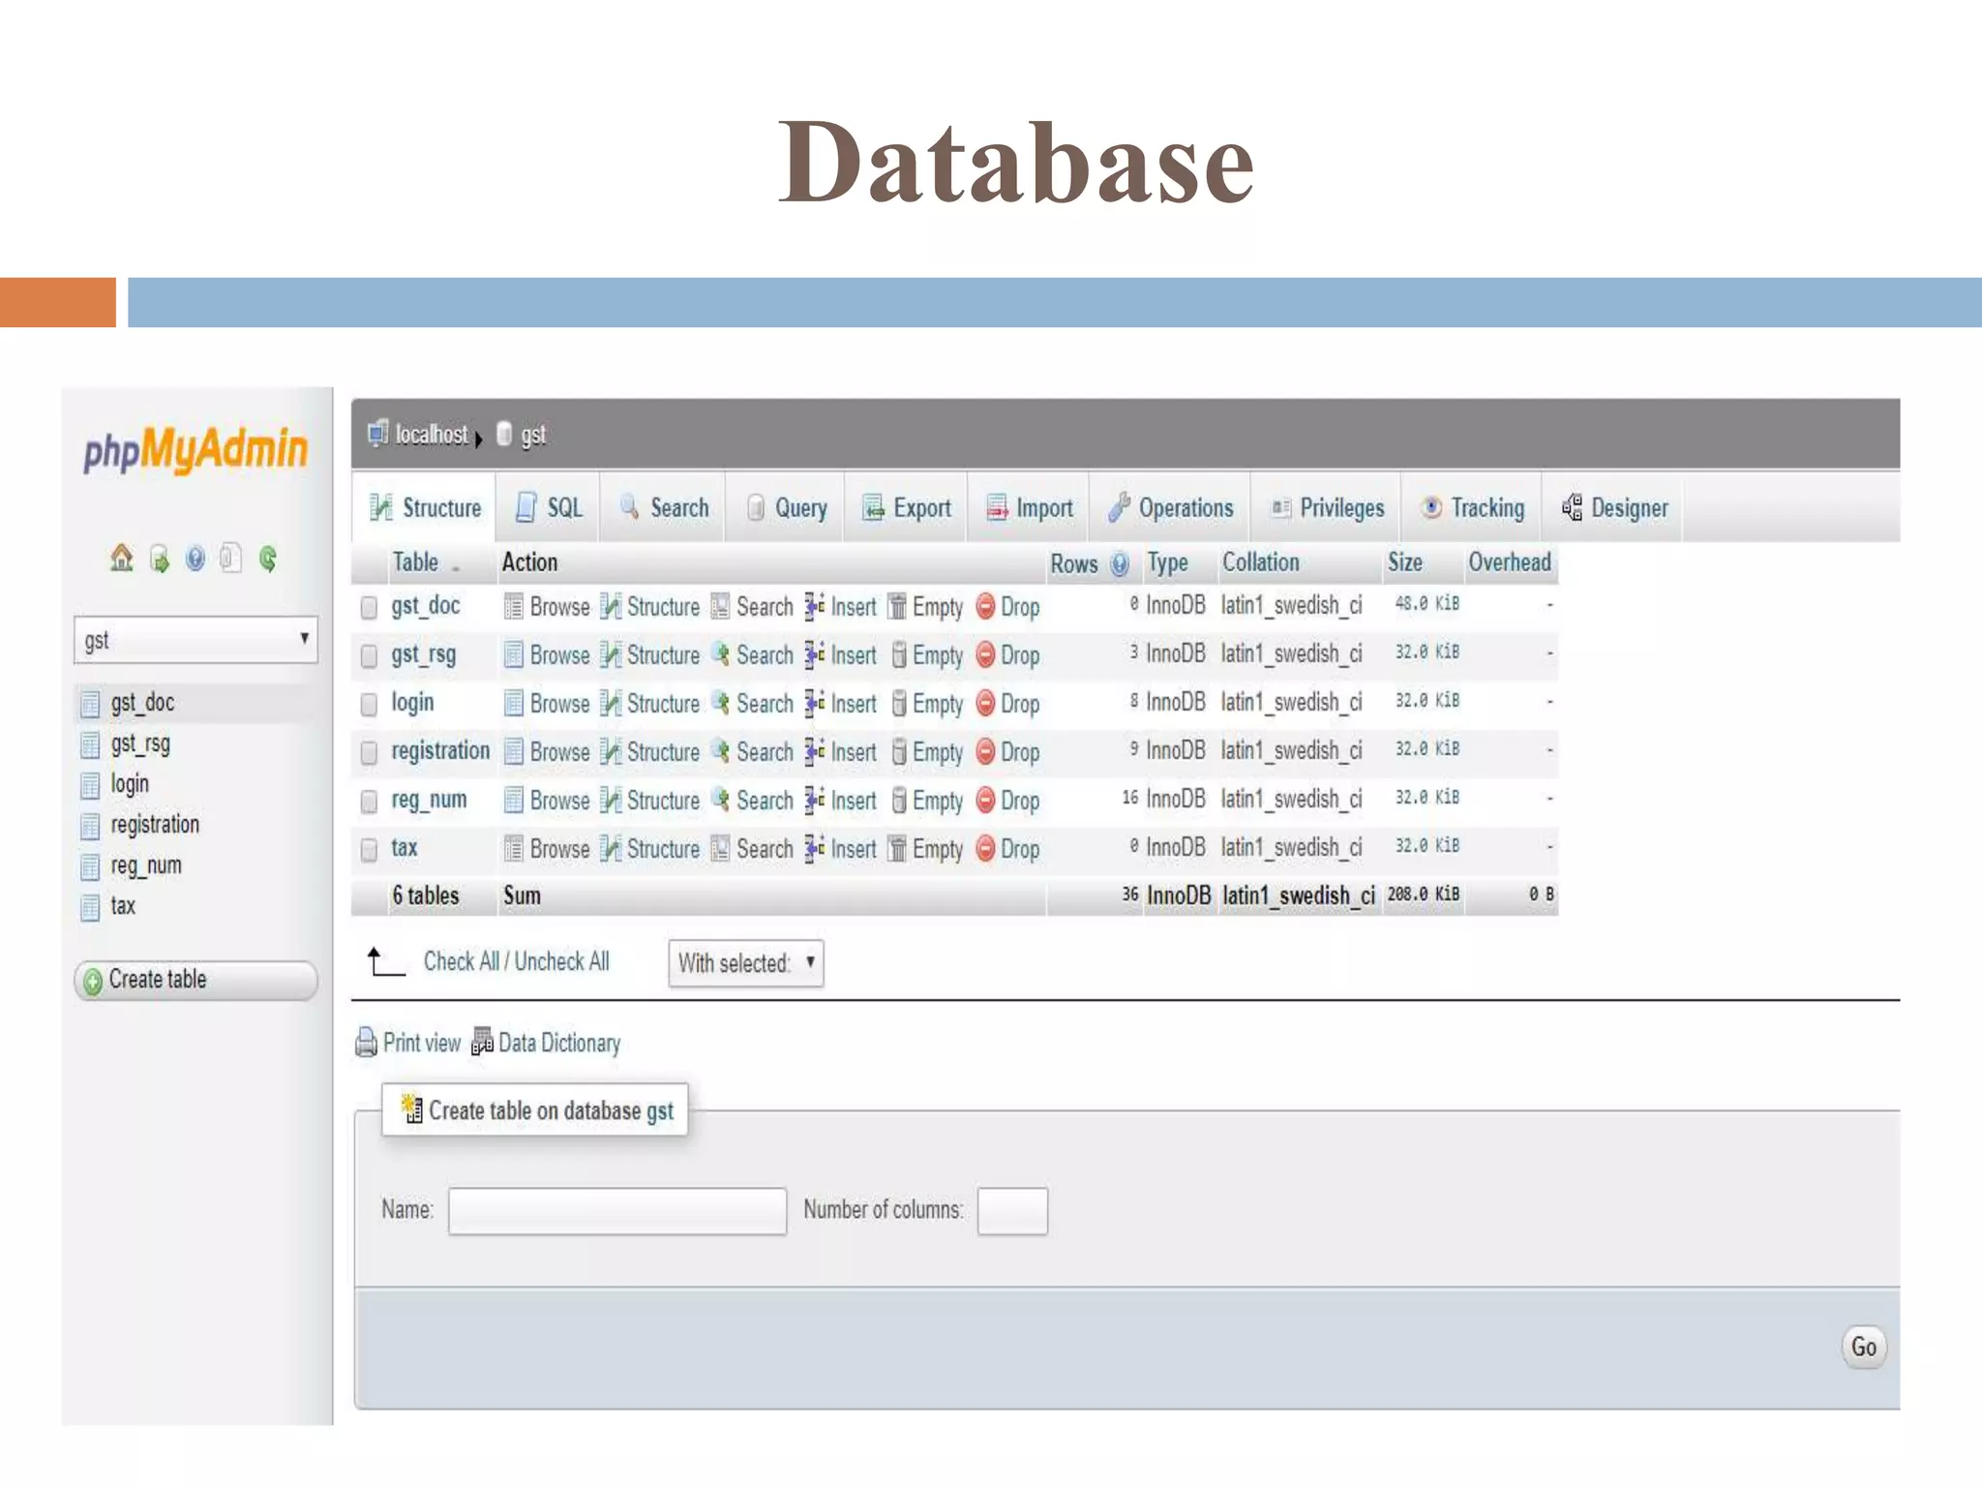This screenshot has width=1982, height=1487.
Task: Check the gst_rsg table checkbox
Action: [x=369, y=655]
